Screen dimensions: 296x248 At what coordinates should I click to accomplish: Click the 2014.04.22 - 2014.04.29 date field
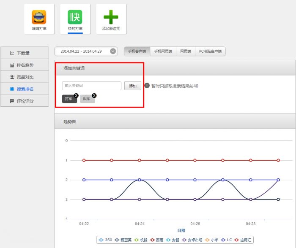tap(86, 51)
